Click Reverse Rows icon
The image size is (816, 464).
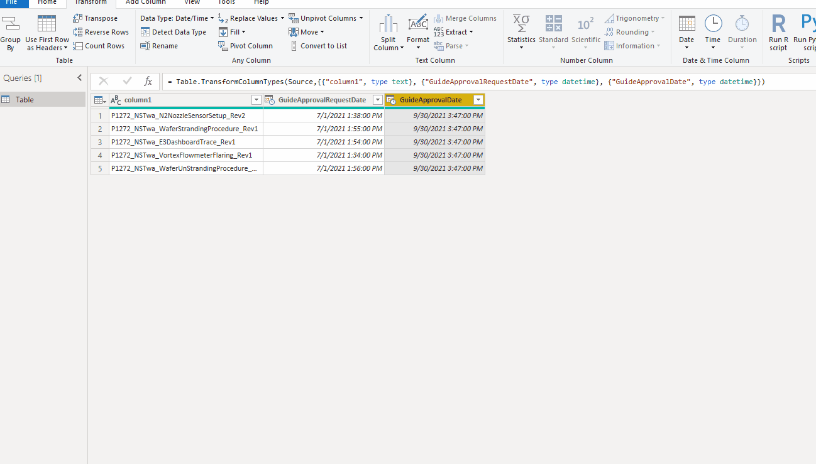[78, 32]
